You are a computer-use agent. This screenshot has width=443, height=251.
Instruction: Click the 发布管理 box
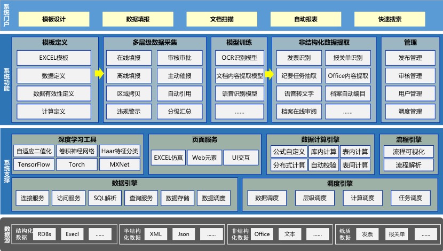click(x=410, y=58)
